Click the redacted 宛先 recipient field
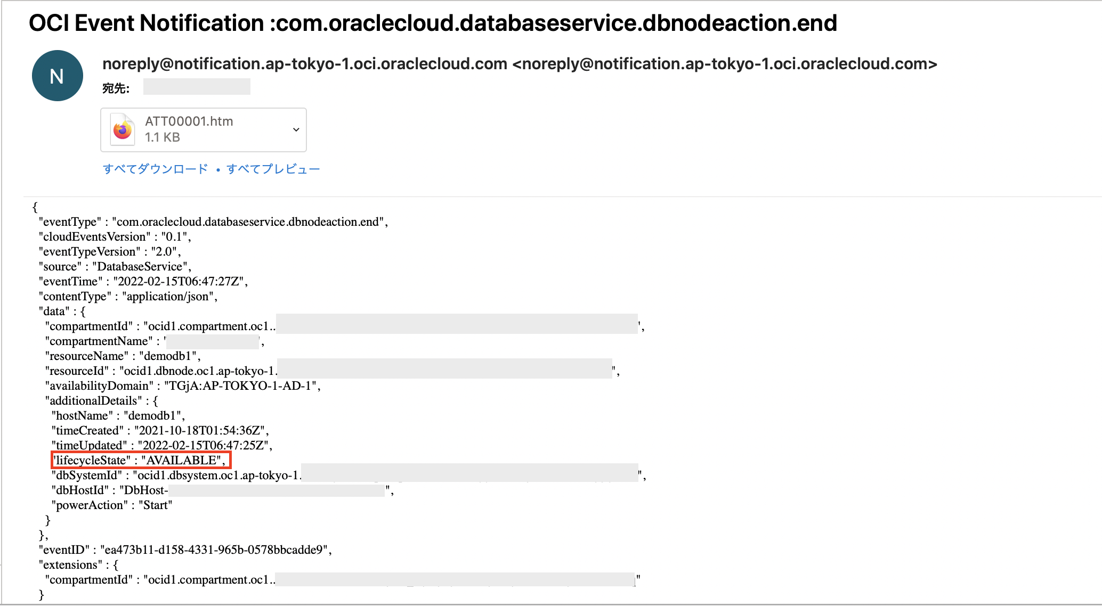Image resolution: width=1102 pixels, height=606 pixels. (x=197, y=87)
